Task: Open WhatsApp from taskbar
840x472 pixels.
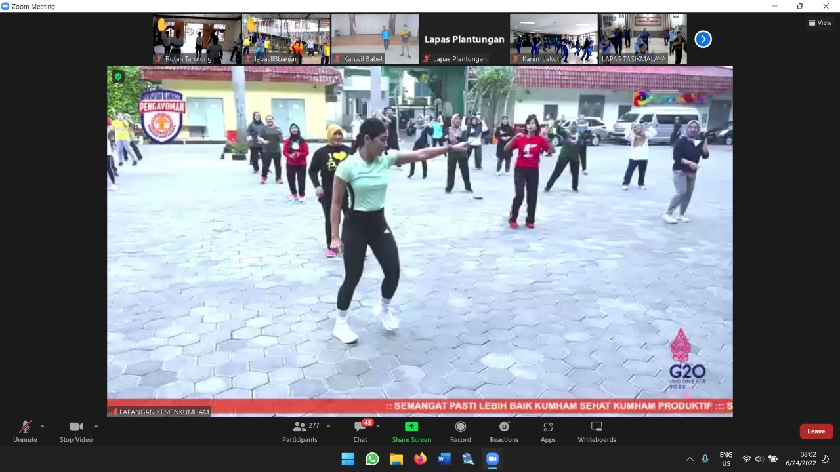Action: click(372, 459)
